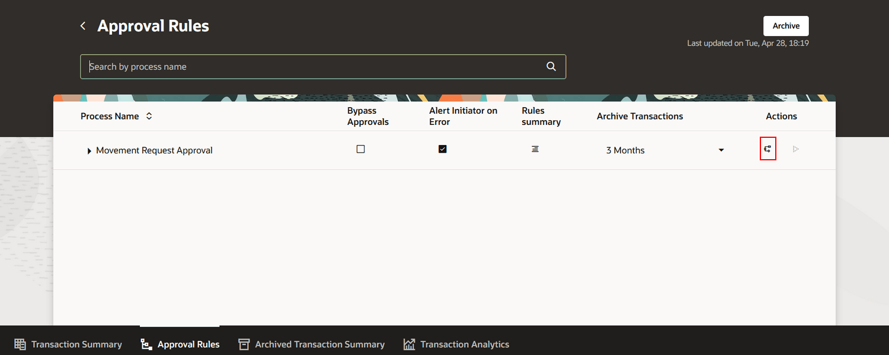Enable Bypass Approvals for Movement Request Approval
Image resolution: width=889 pixels, height=355 pixels.
tap(360, 149)
